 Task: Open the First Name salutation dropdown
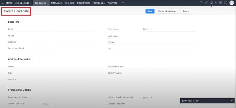[148, 29]
